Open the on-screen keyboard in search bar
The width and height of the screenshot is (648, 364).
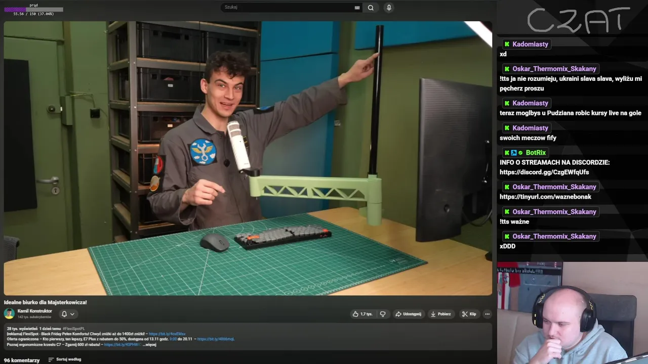(x=357, y=8)
